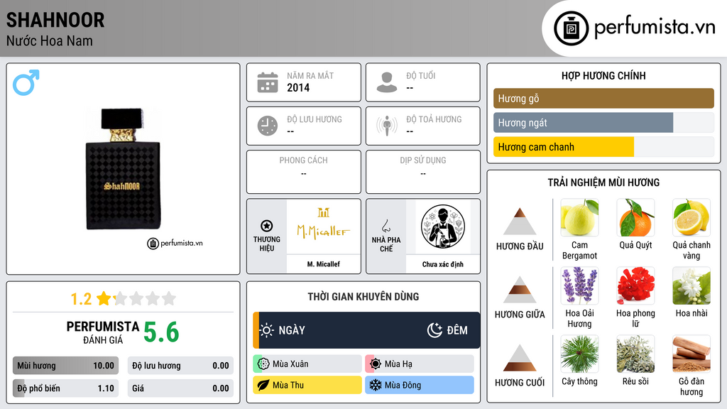This screenshot has height=409, width=727.
Task: Click the 1.2 star rating number
Action: (x=81, y=299)
